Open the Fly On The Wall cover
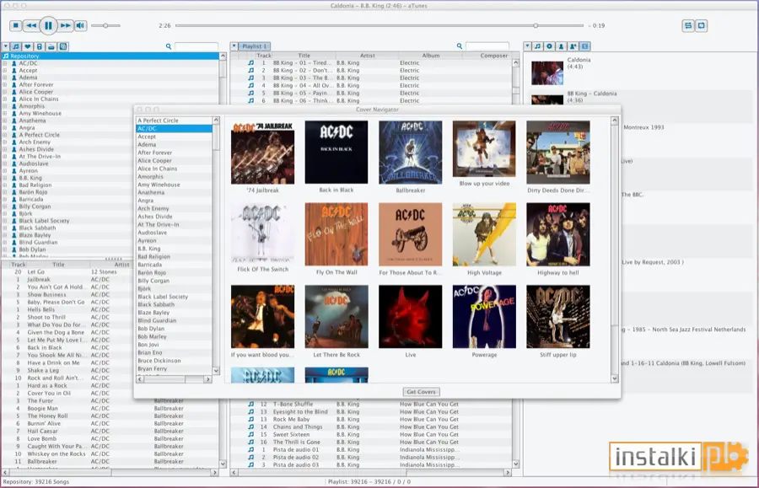The image size is (759, 488). (x=336, y=234)
